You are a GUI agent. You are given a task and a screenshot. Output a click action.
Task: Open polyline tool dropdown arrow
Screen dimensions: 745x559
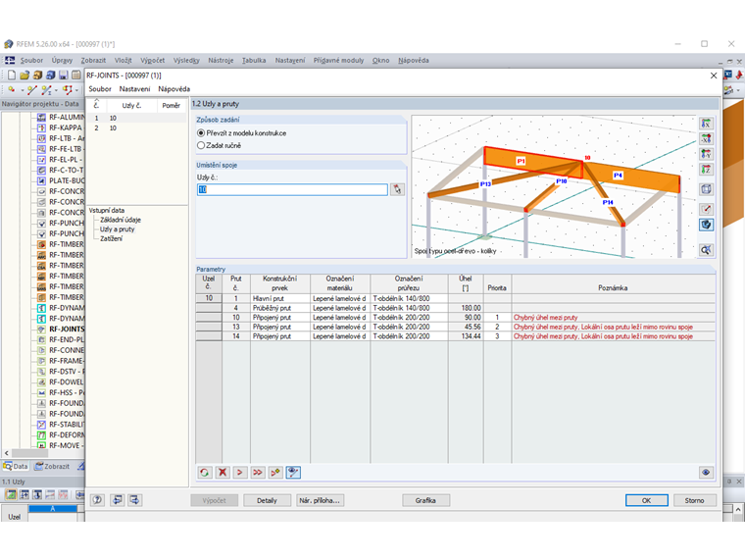[56, 90]
